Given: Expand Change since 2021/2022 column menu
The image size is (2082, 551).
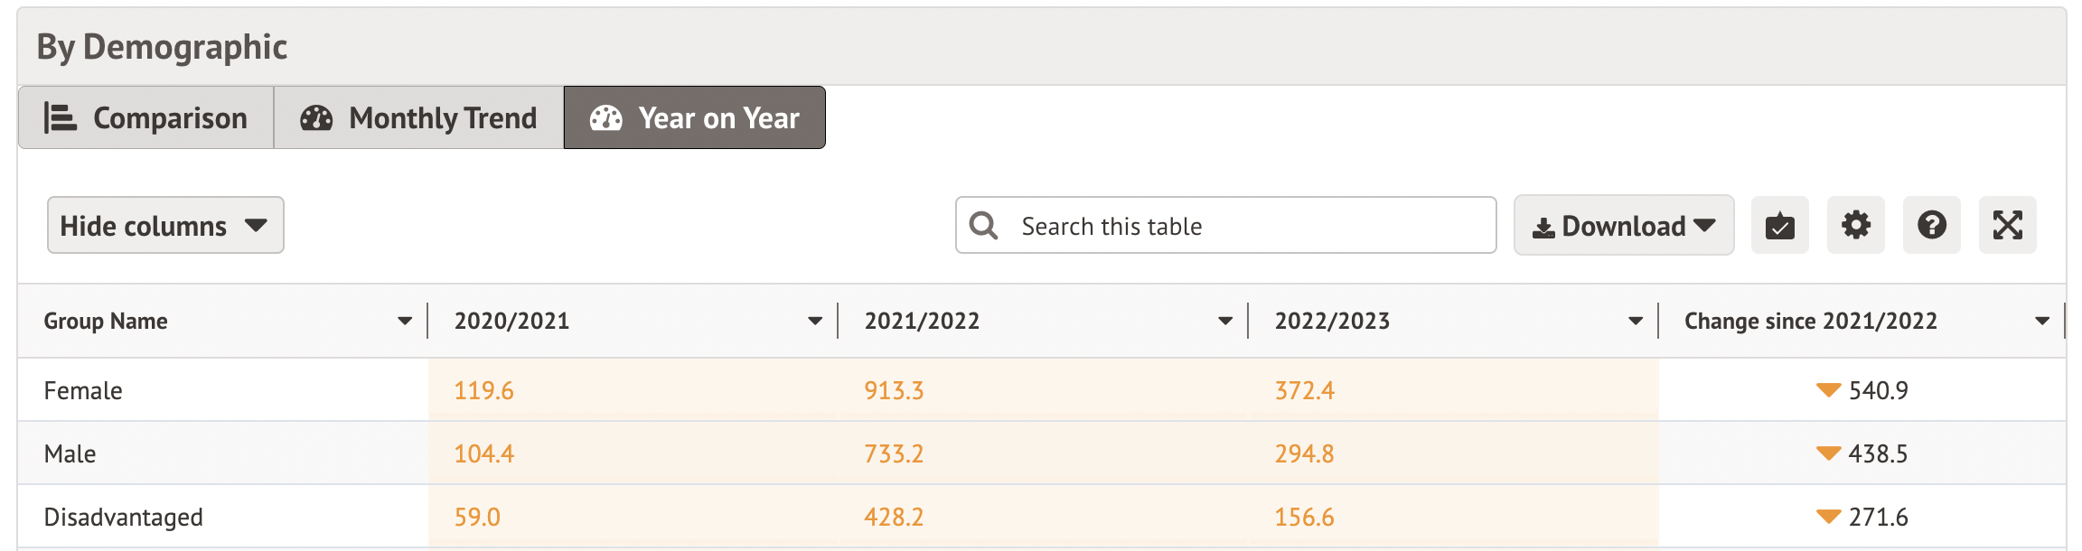Looking at the screenshot, I should tap(2041, 322).
